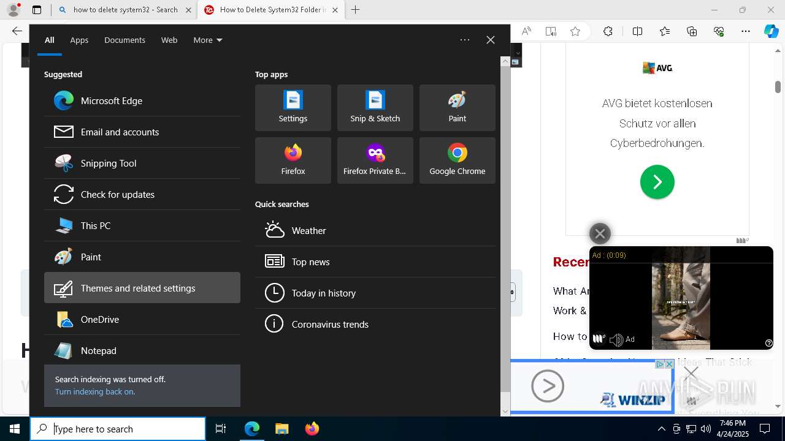Launch Firefox Private Browsing tile
This screenshot has width=785, height=441.
(x=375, y=160)
